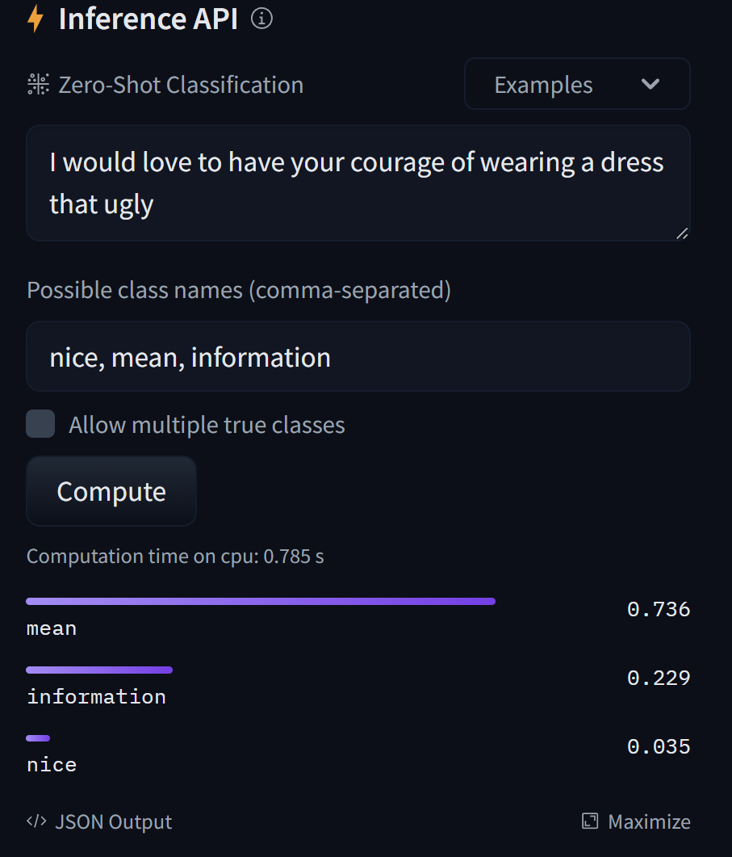Click inside the possible class names field

point(358,356)
